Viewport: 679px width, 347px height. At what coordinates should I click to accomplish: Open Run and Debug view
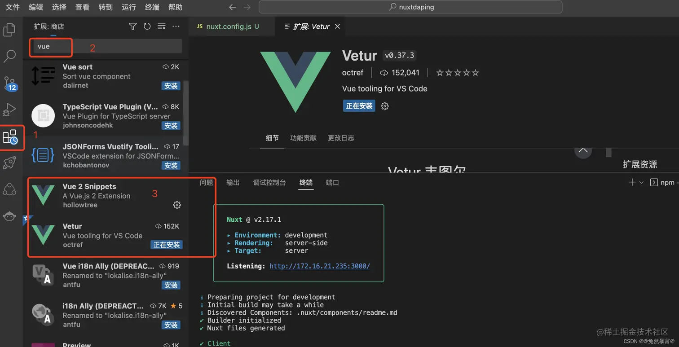click(x=9, y=110)
